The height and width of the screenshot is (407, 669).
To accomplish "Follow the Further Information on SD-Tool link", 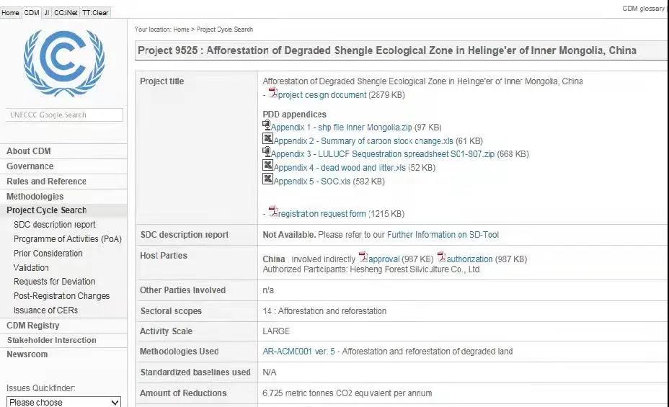I will [x=443, y=235].
